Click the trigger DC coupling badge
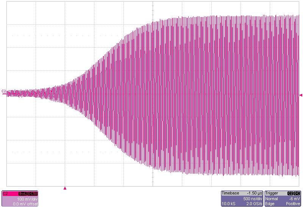This screenshot has width=303, height=207. 297,193
